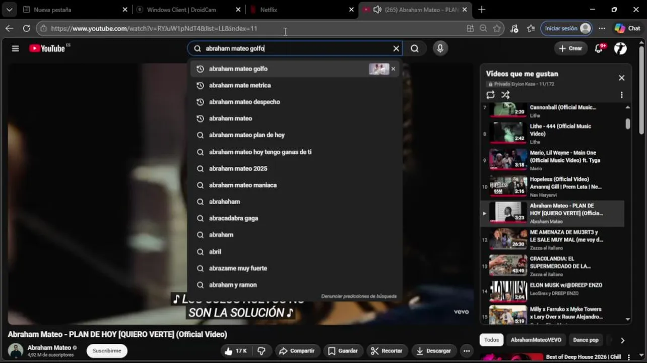Image resolution: width=647 pixels, height=363 pixels.
Task: Click the Descargar download button
Action: [434, 351]
